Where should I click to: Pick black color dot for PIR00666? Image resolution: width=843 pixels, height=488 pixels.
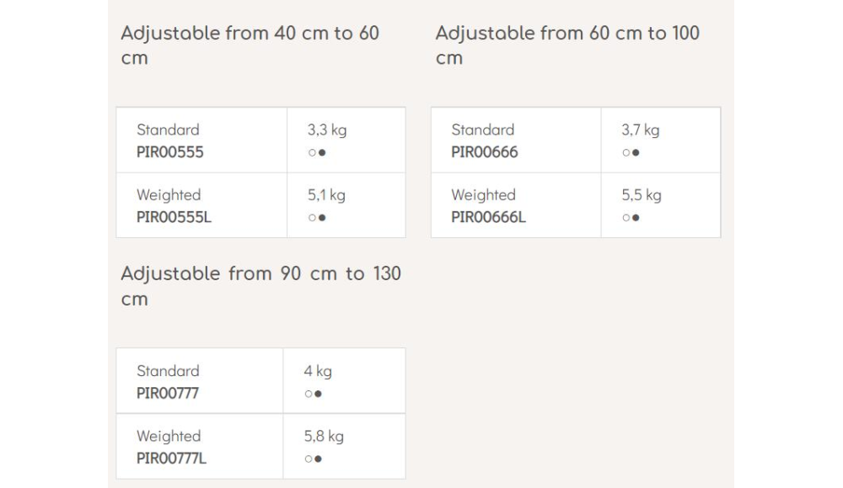tap(636, 152)
